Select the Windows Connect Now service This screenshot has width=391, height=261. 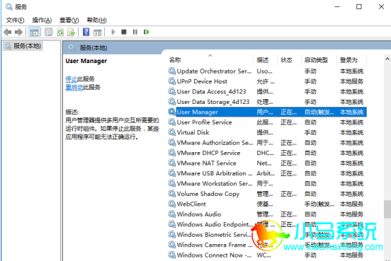point(267,255)
